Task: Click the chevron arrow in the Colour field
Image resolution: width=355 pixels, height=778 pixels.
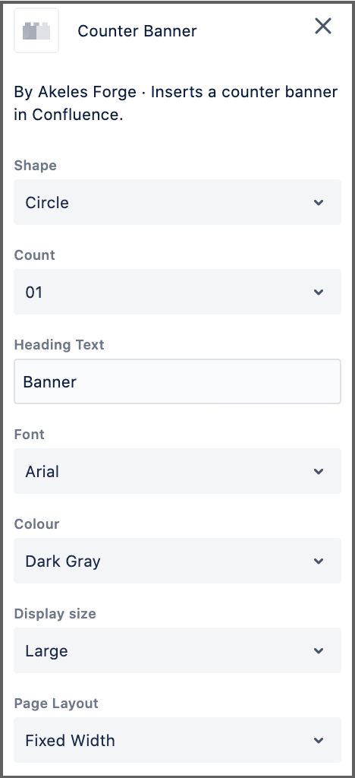Action: pos(319,561)
